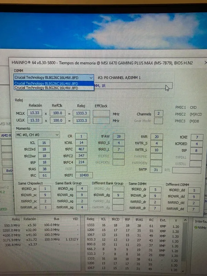Screen dimensions: 207x276
Task: Choose the highlighted first Crucial Technology list entry
Action: tap(54, 83)
